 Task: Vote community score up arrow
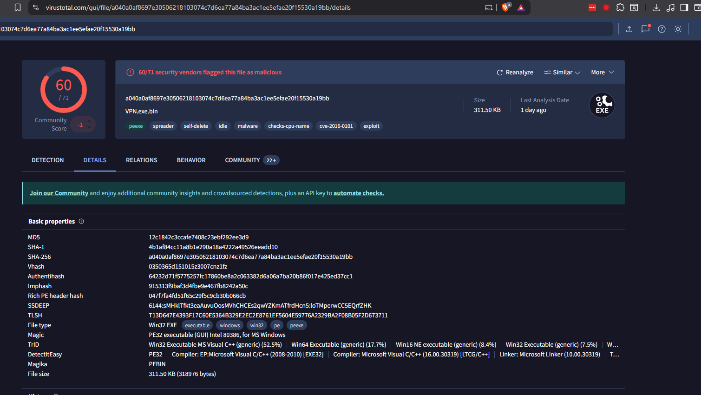89,121
